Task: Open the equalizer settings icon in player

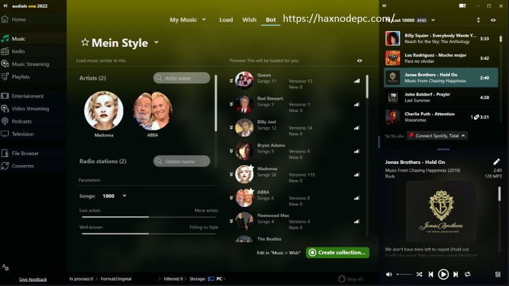Action: coord(498,274)
